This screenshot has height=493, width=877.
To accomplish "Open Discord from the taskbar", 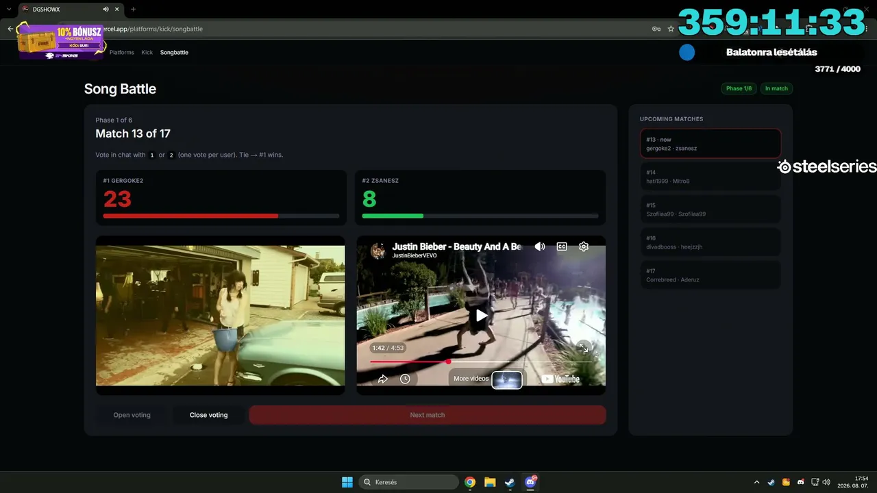I will 530,482.
